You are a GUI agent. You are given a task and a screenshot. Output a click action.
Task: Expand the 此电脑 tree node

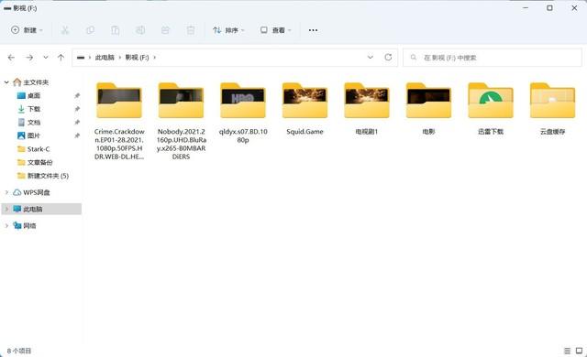point(6,209)
